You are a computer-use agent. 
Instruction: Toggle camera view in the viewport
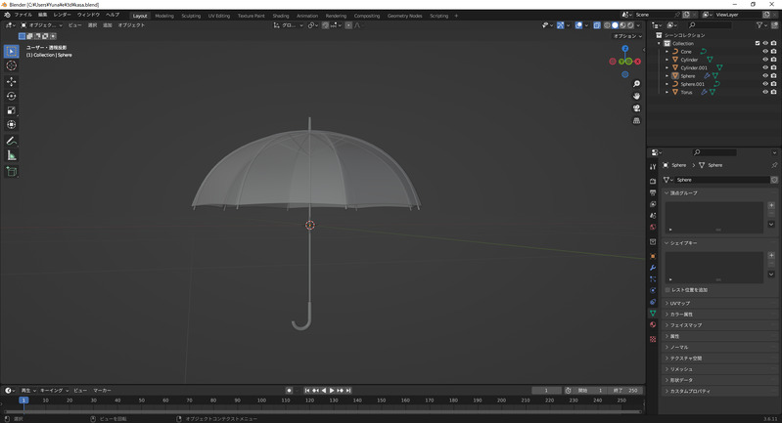[x=636, y=108]
